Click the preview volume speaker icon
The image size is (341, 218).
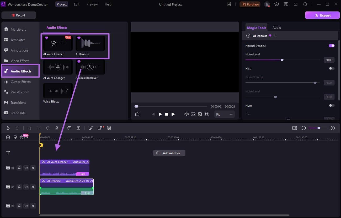pyautogui.click(x=186, y=114)
